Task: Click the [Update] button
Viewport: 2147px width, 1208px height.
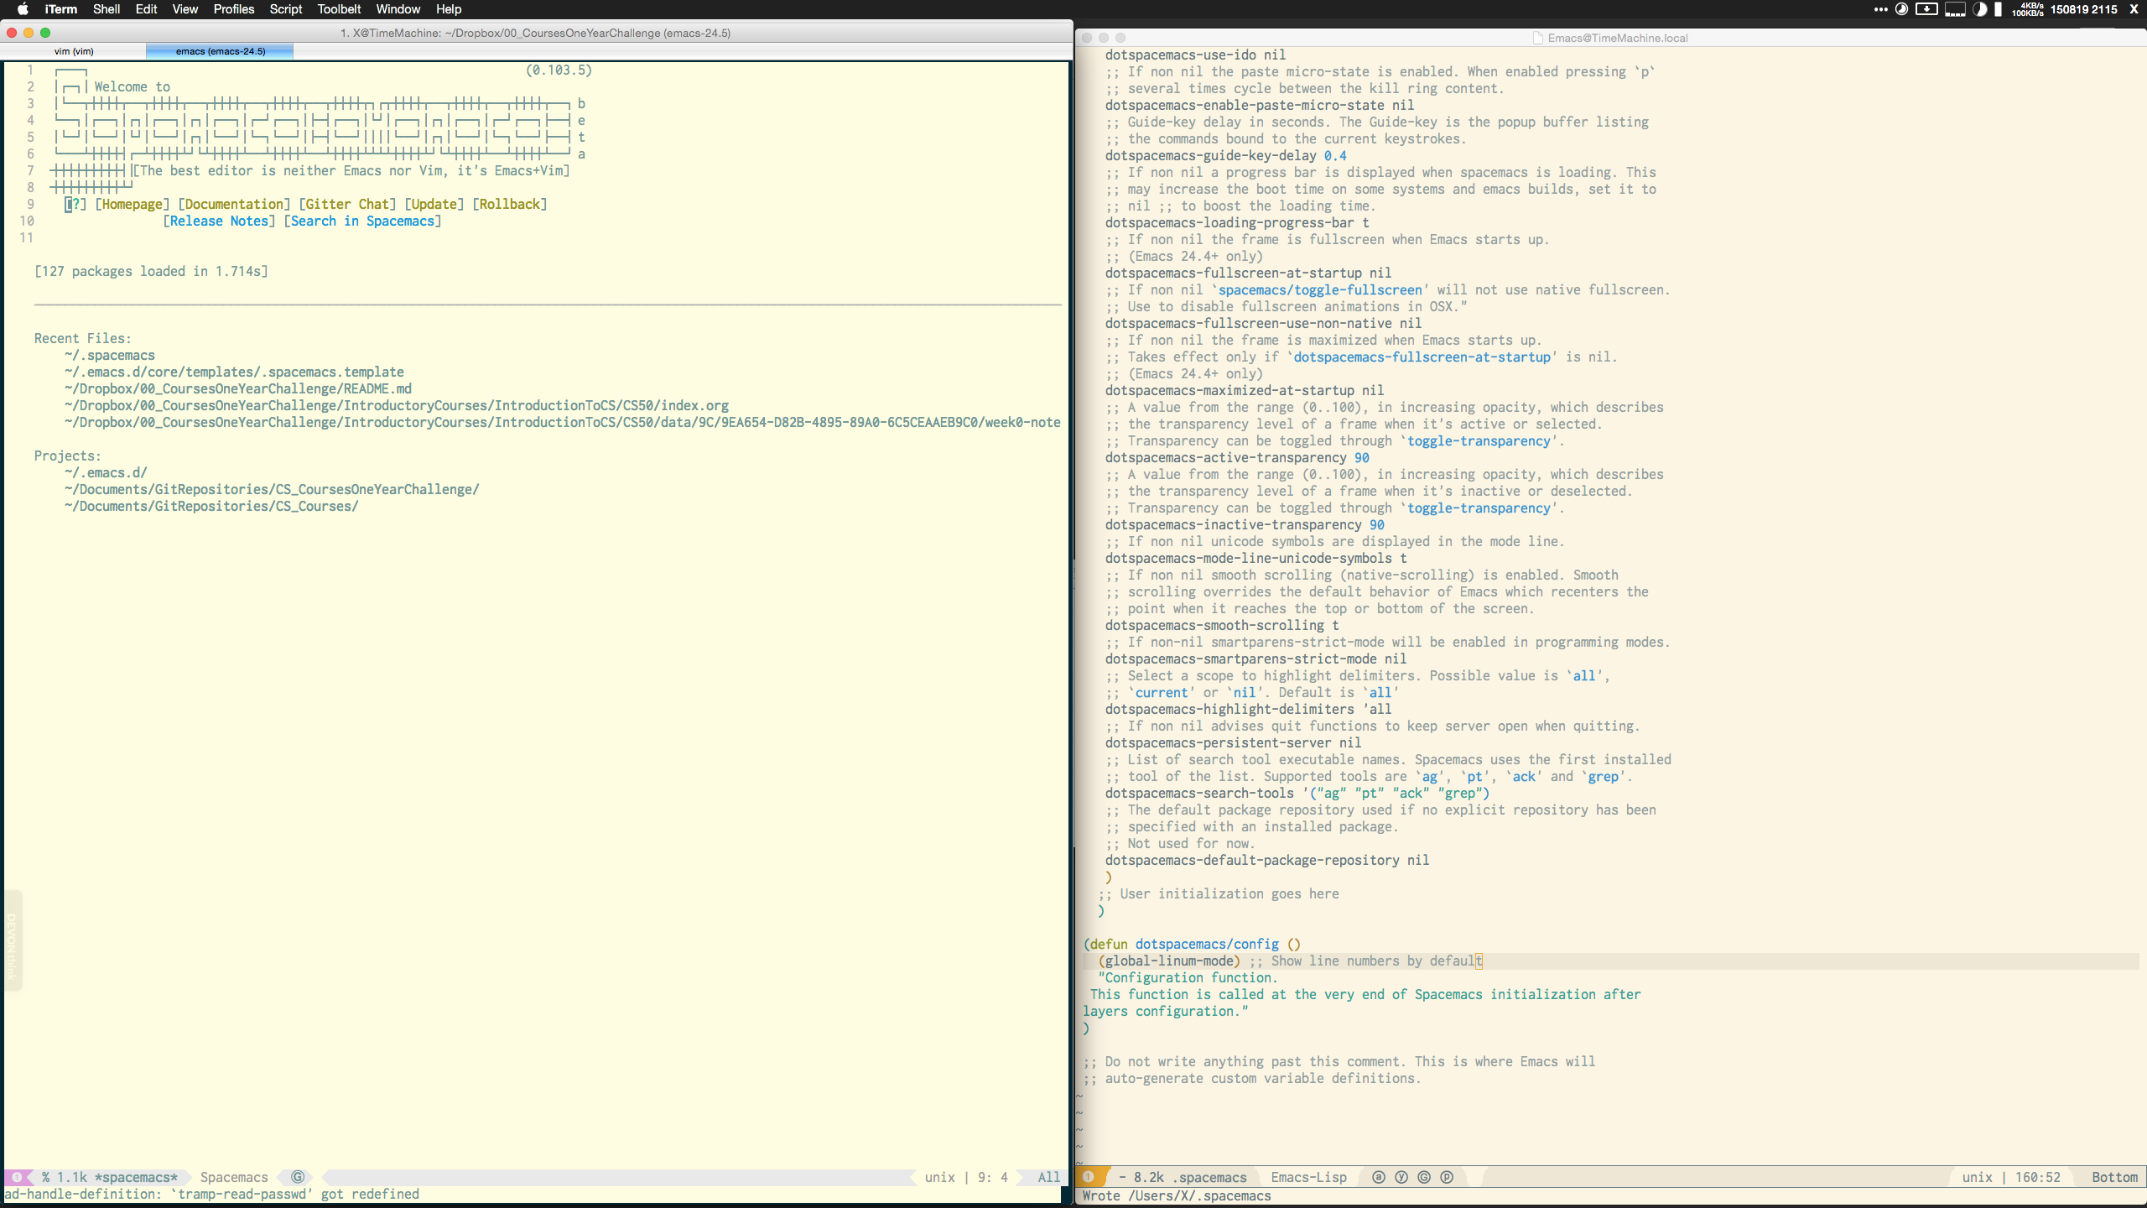Action: pos(434,204)
